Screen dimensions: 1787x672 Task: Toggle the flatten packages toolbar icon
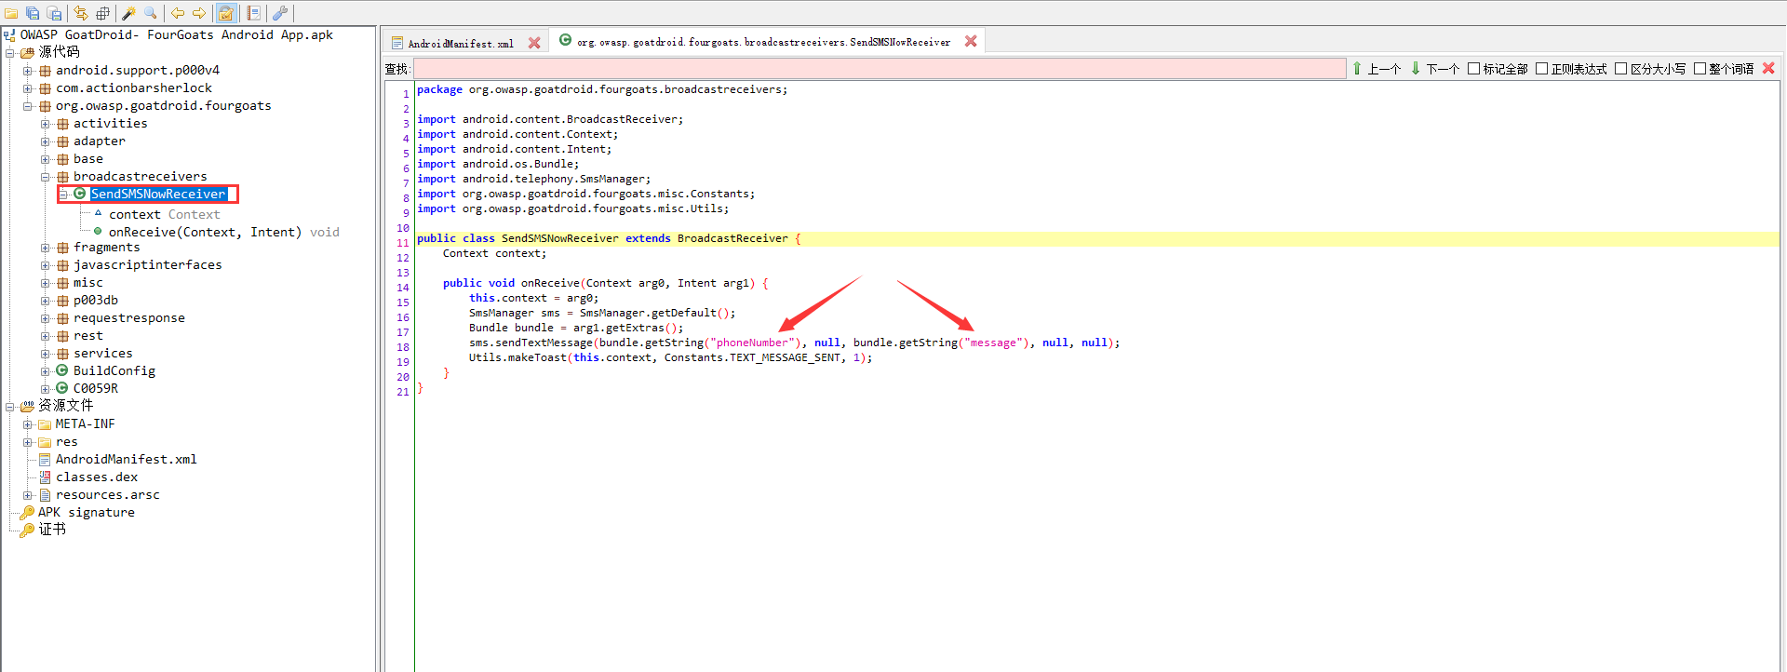click(x=102, y=13)
